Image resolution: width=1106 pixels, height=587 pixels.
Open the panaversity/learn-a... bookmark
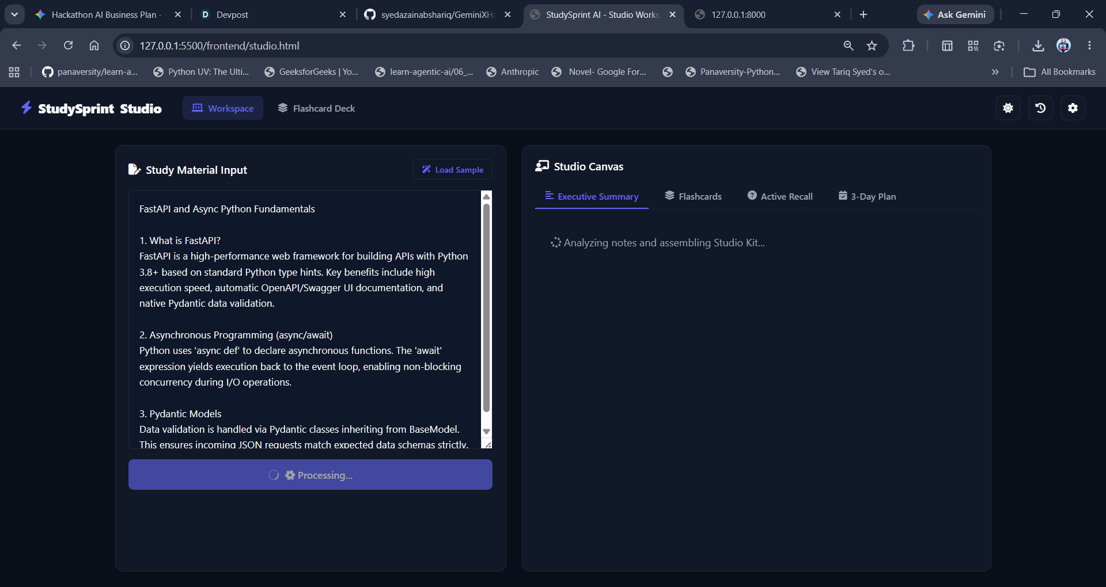pyautogui.click(x=90, y=72)
